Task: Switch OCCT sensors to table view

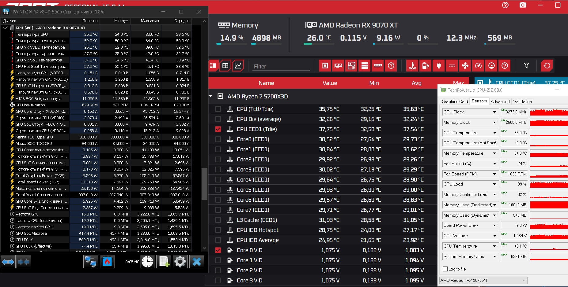Action: tap(225, 65)
